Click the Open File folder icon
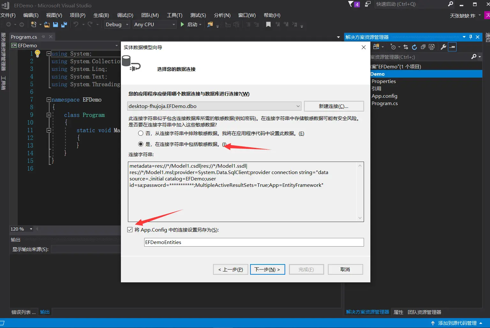490x328 pixels. pos(47,24)
